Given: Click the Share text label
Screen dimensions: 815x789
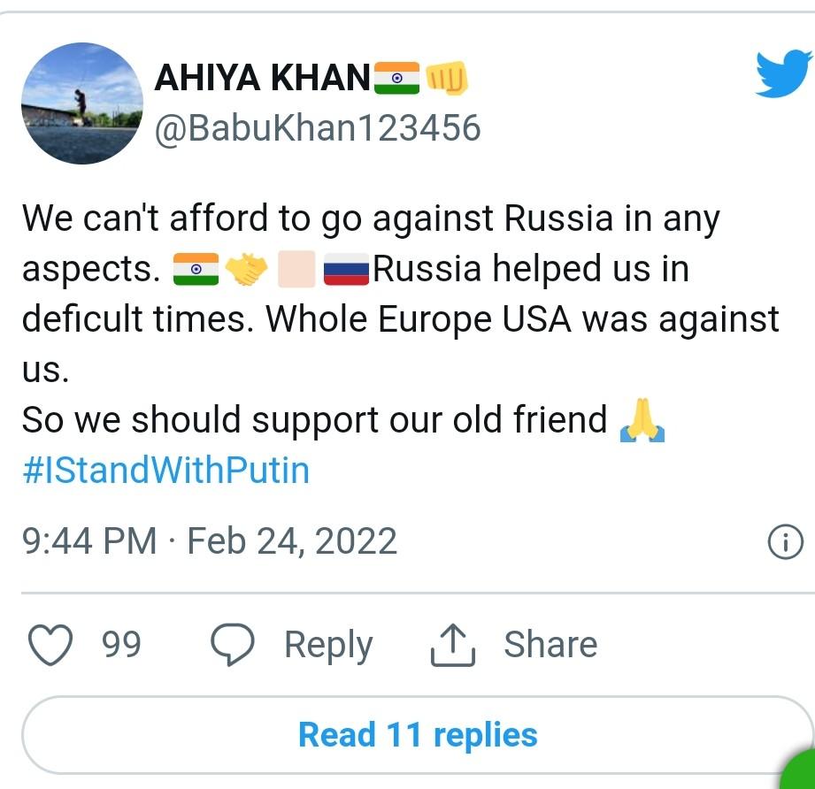Looking at the screenshot, I should point(550,645).
